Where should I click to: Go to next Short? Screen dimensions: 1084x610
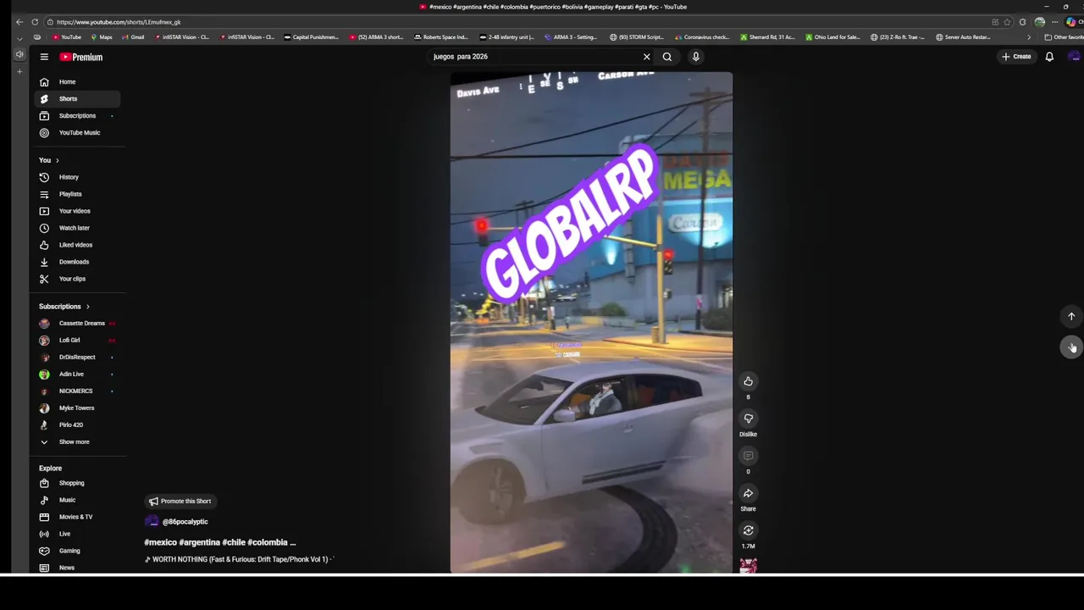point(1071,347)
